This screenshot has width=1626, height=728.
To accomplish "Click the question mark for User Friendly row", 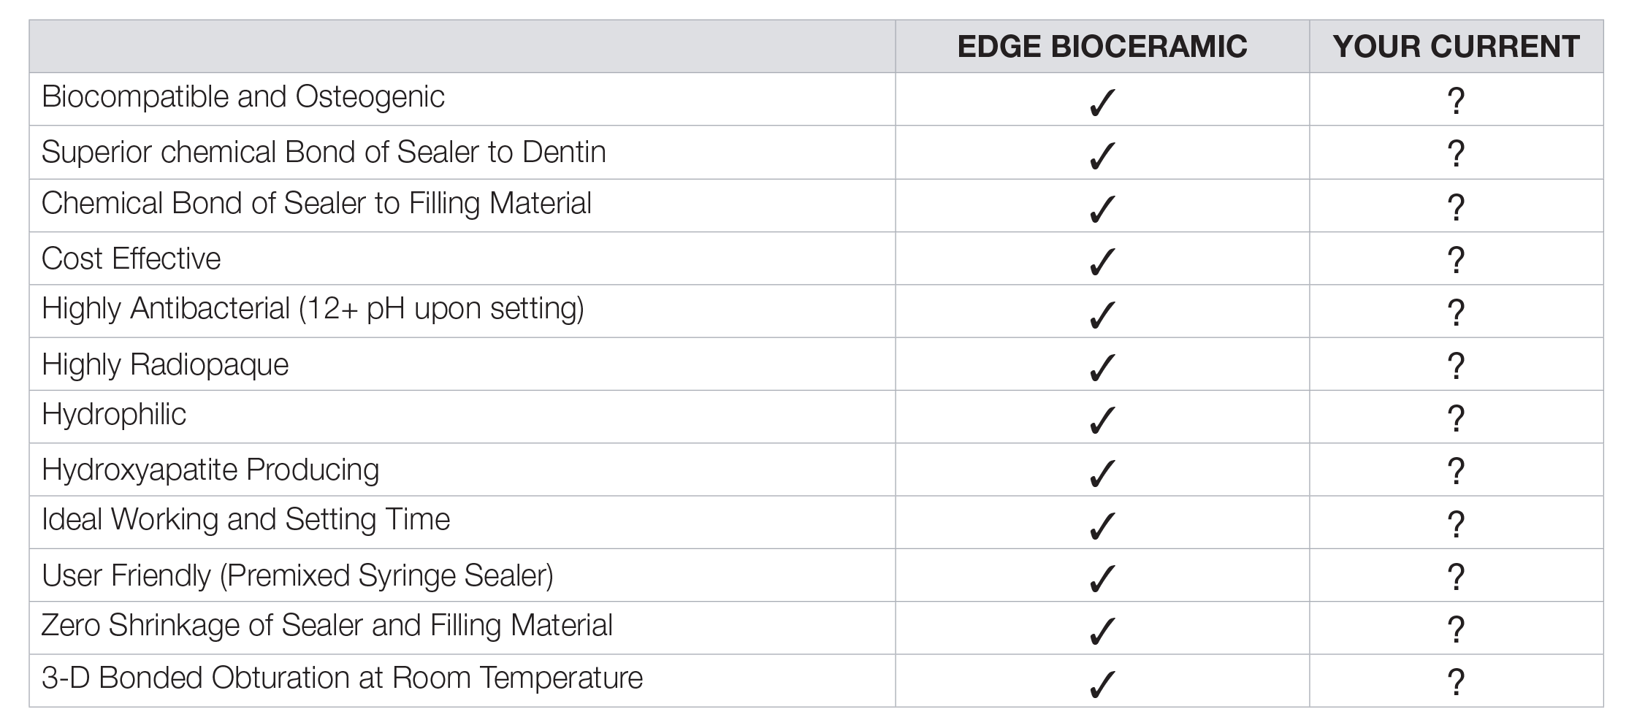I will 1455,577.
